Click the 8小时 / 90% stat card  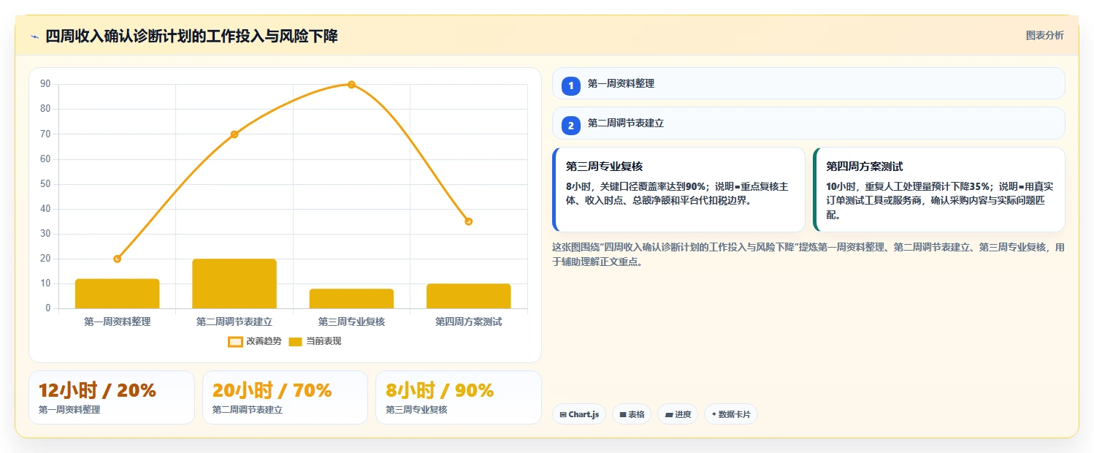click(x=459, y=397)
